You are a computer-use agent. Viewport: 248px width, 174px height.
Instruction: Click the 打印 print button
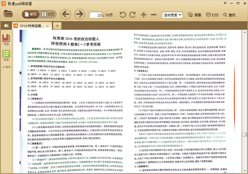[212, 15]
